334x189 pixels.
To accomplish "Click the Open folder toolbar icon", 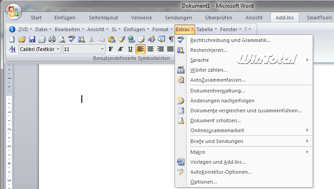I will [x=22, y=39].
